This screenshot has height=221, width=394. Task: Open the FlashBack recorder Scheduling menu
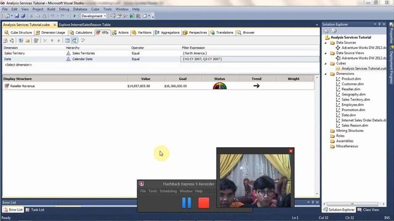point(168,191)
